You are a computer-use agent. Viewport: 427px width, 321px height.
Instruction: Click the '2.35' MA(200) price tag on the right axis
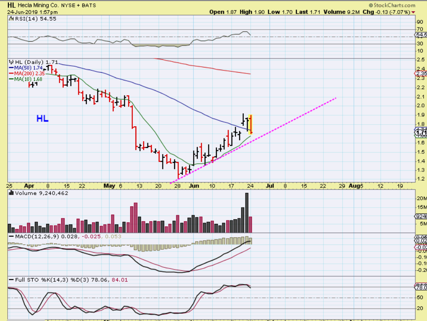coord(421,73)
